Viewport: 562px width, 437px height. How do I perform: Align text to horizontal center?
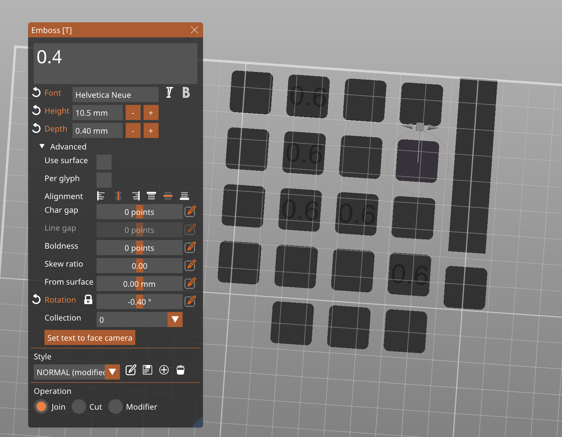[118, 196]
